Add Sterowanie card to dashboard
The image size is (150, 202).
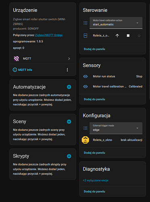click(94, 49)
